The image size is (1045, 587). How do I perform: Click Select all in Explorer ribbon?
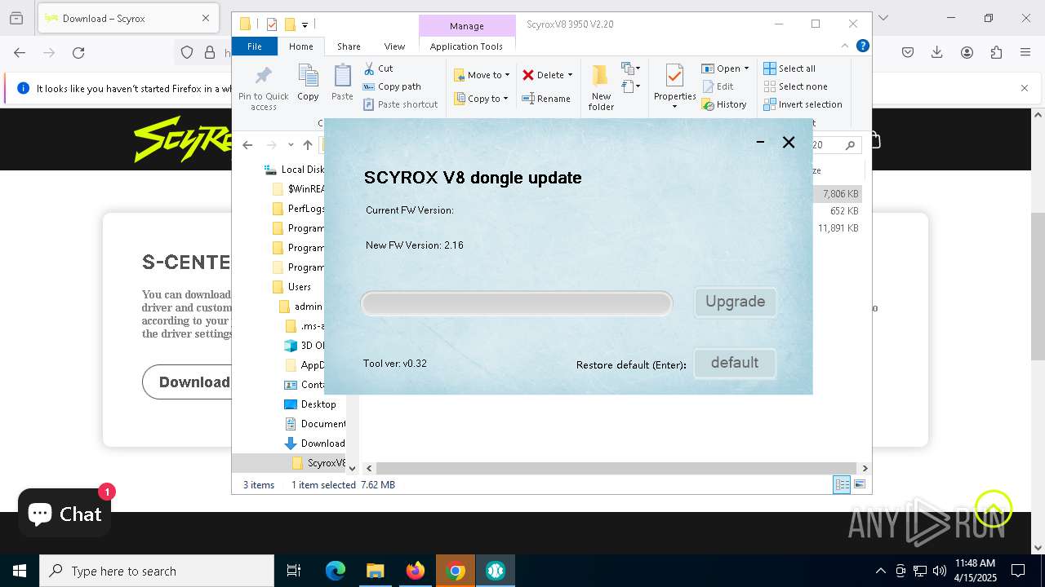pos(789,68)
